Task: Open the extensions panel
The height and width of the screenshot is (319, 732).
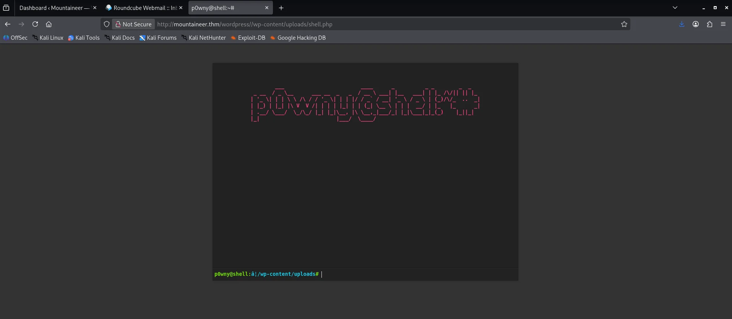Action: [x=709, y=24]
